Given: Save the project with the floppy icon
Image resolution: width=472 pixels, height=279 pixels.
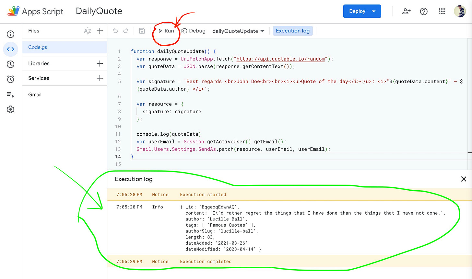Looking at the screenshot, I should point(142,31).
